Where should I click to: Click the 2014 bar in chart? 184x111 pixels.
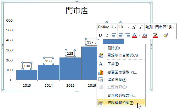48,72
